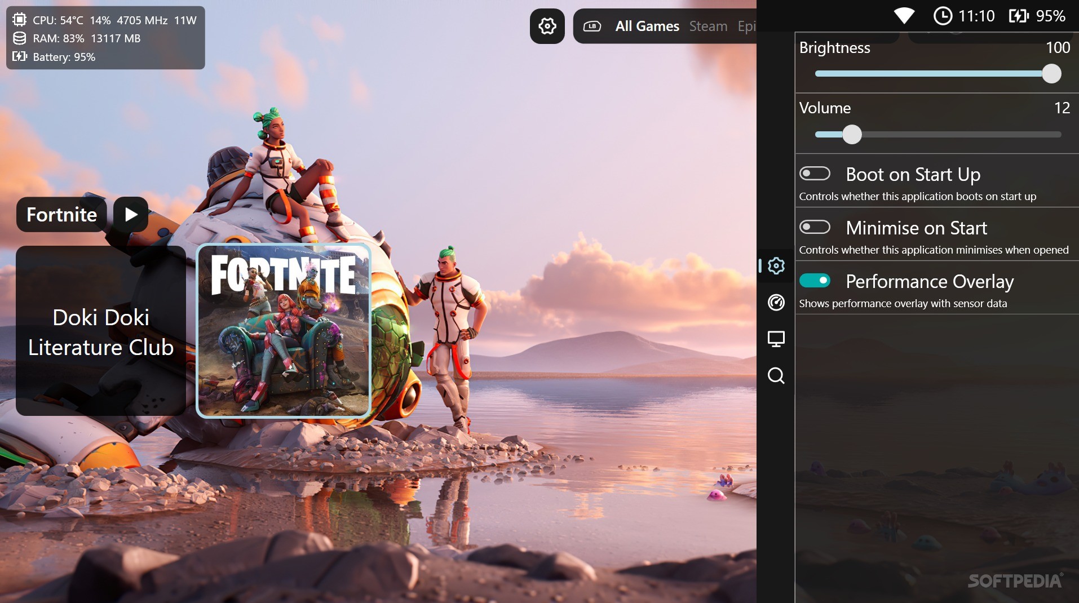Click the Volume label

(825, 108)
